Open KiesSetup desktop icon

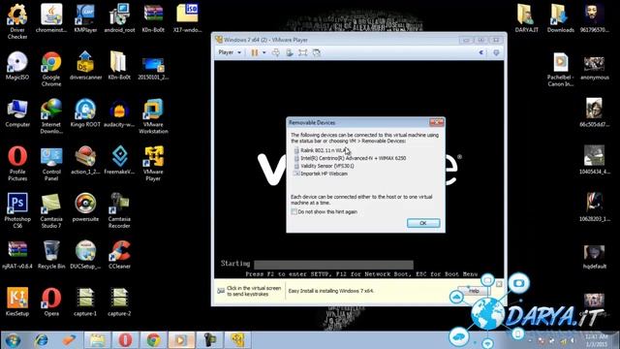(x=17, y=302)
